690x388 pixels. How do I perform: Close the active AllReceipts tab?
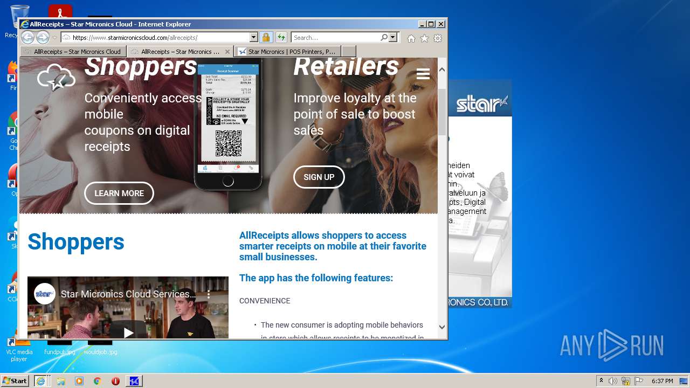[227, 52]
